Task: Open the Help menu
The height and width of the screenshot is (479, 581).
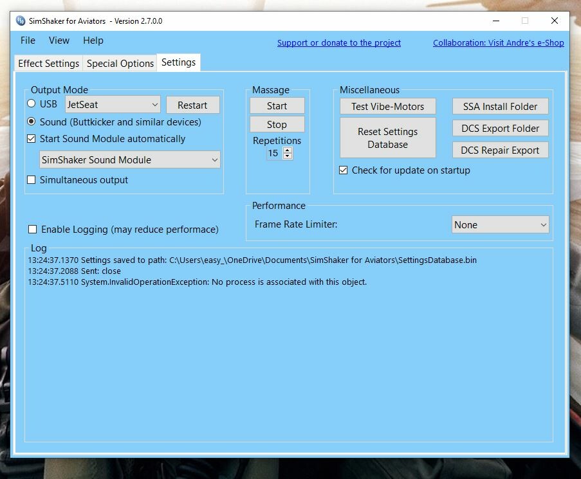Action: pos(93,41)
